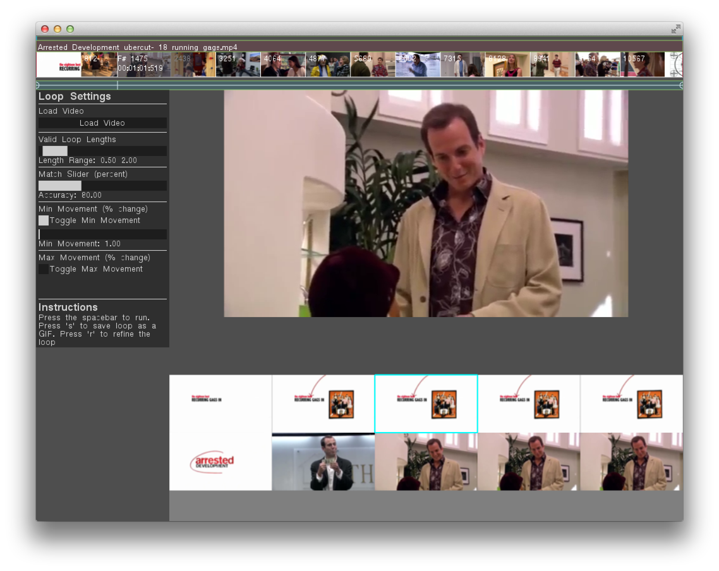Toggle the fullscreen icon in the title bar

tap(676, 29)
